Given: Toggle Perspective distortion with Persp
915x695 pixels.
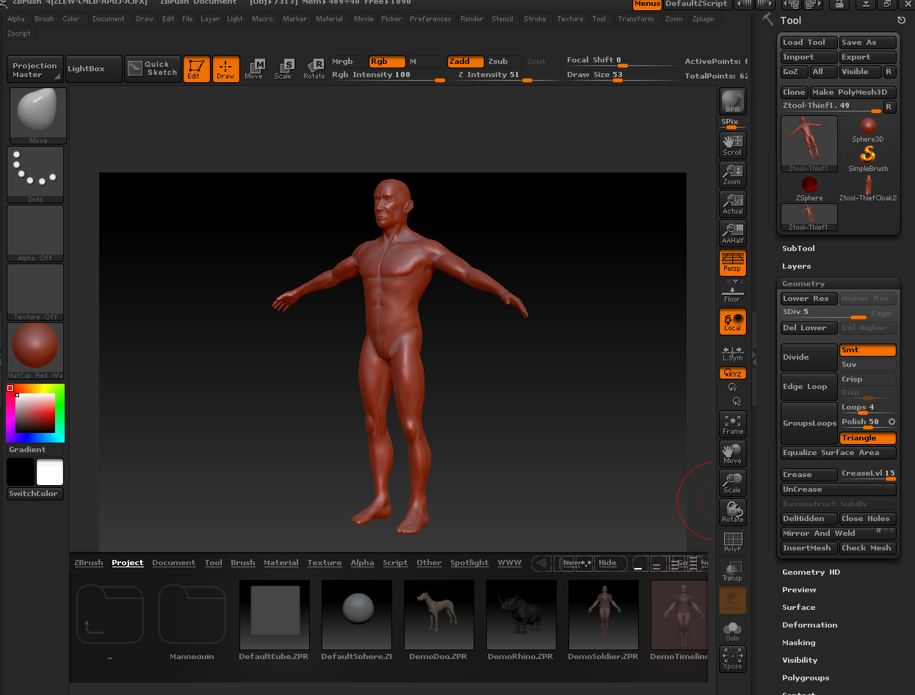Looking at the screenshot, I should 733,263.
